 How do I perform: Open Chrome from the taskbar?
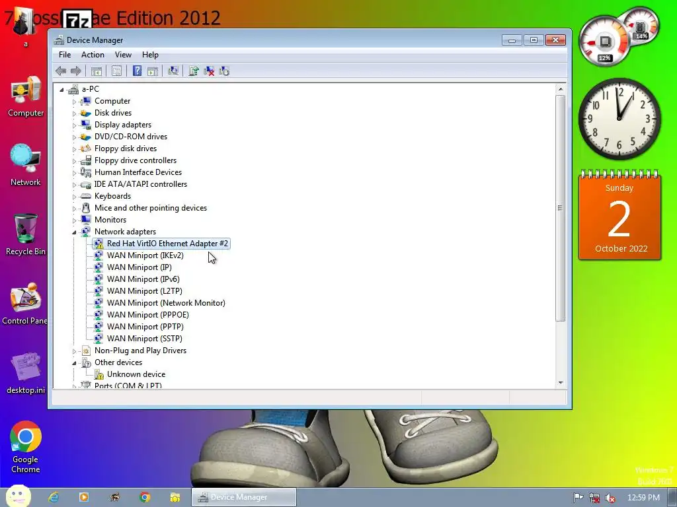145,497
